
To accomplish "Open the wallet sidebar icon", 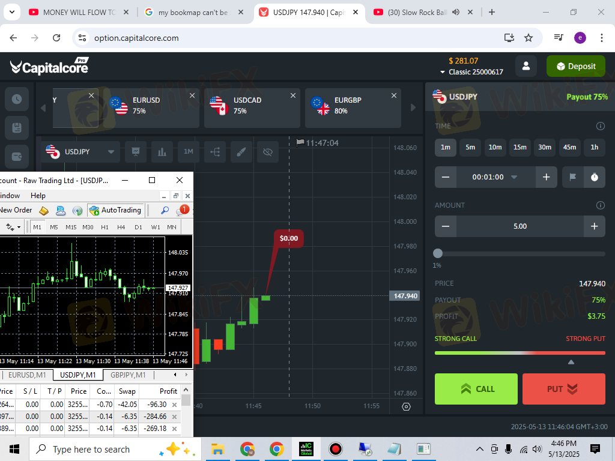I will click(x=16, y=157).
